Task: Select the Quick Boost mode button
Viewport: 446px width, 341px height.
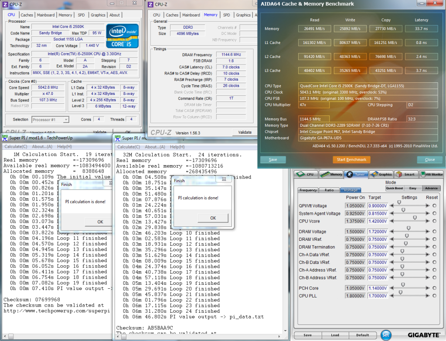Action: [395, 188]
